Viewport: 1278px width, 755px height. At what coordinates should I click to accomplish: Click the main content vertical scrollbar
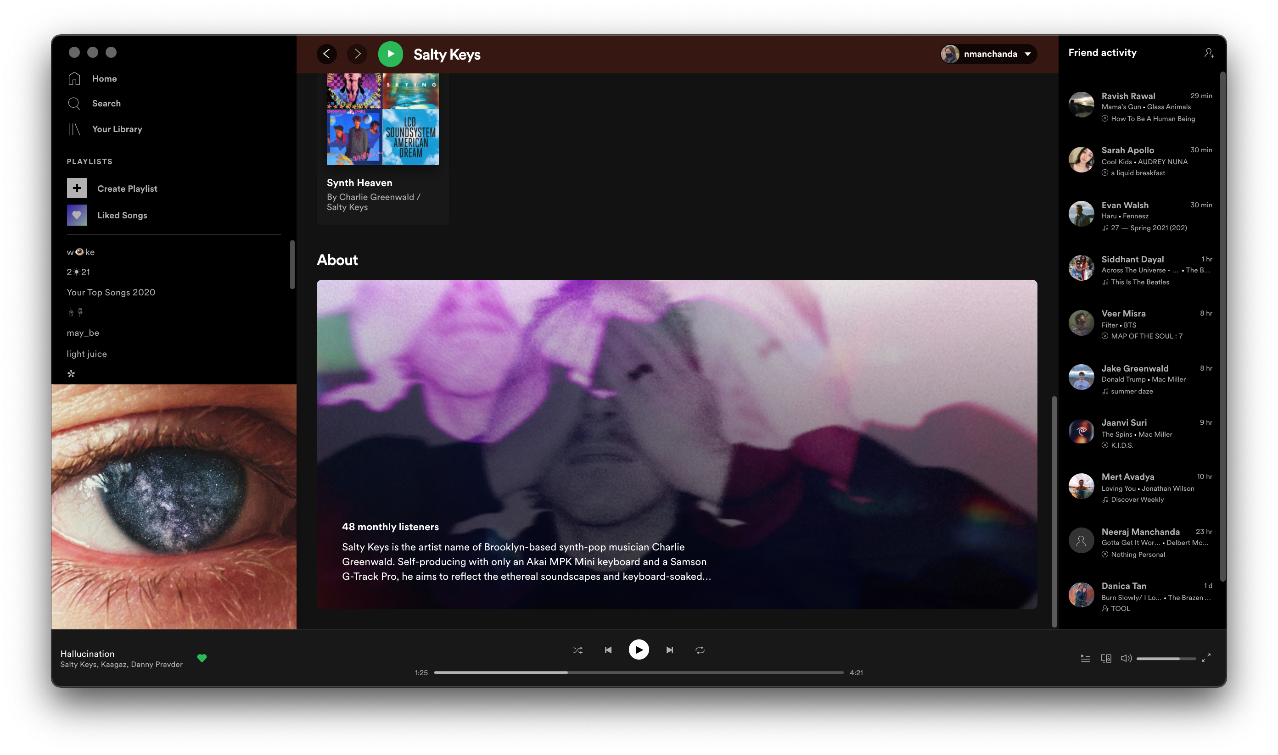point(1054,511)
